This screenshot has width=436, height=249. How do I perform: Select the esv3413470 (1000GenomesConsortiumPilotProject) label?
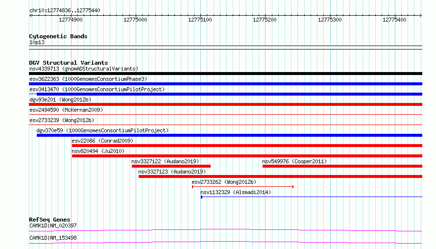pyautogui.click(x=97, y=89)
